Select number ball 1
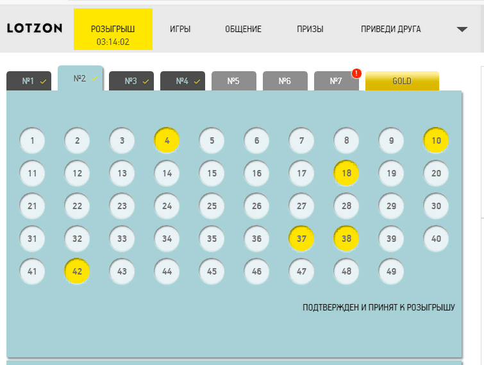The image size is (484, 365). click(32, 140)
